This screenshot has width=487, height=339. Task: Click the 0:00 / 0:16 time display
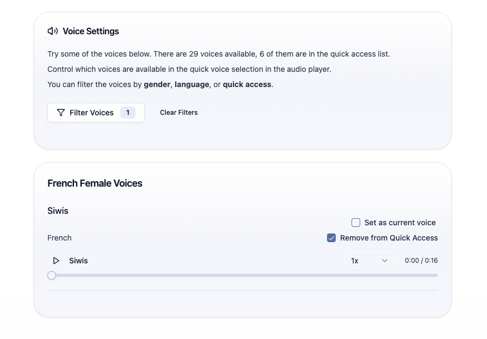[x=421, y=261]
